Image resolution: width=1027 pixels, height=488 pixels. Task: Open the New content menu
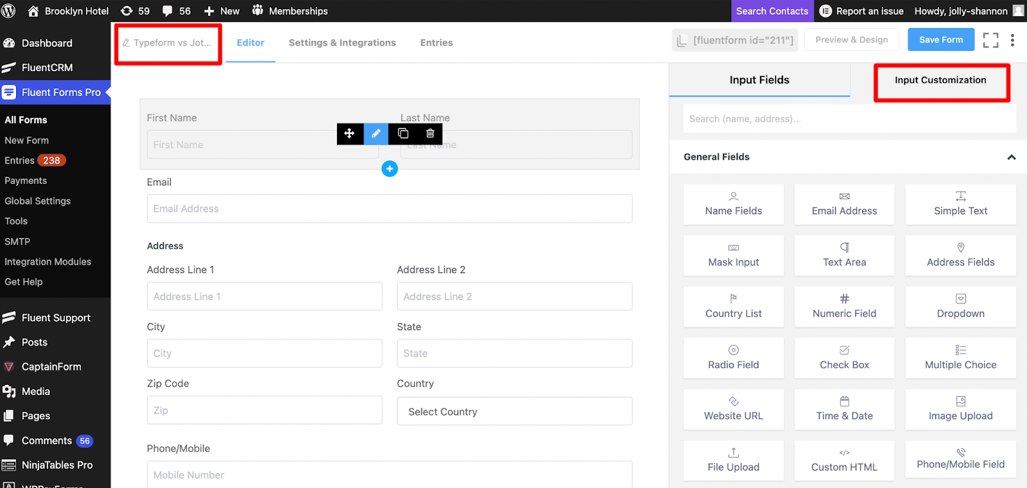point(221,11)
